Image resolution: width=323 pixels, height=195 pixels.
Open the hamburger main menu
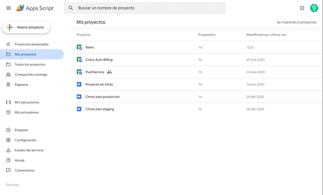click(8, 8)
